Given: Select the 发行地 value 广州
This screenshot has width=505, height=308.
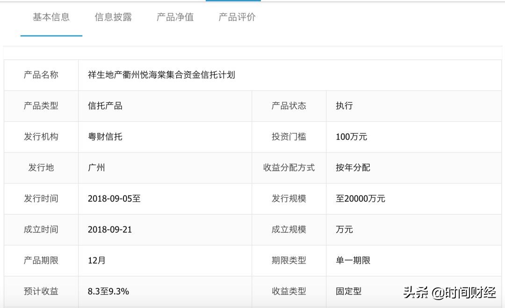Looking at the screenshot, I should pos(95,168).
